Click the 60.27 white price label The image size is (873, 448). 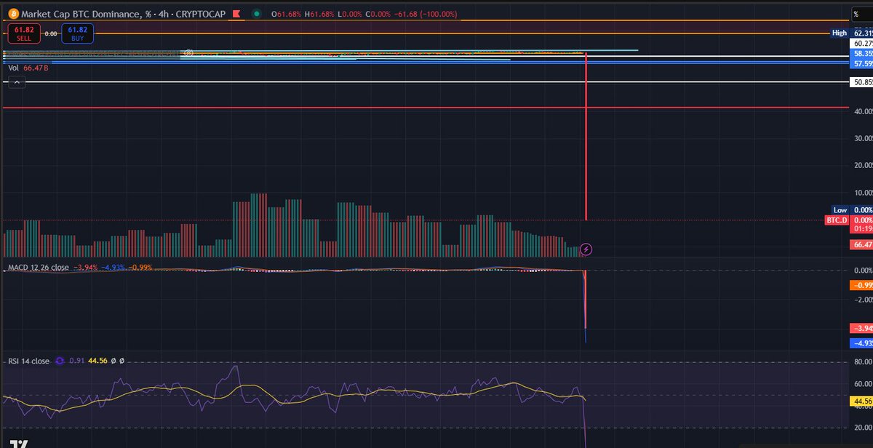(861, 44)
